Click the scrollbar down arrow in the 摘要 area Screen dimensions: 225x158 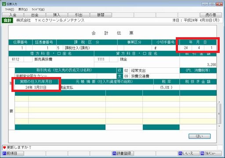pos(219,126)
